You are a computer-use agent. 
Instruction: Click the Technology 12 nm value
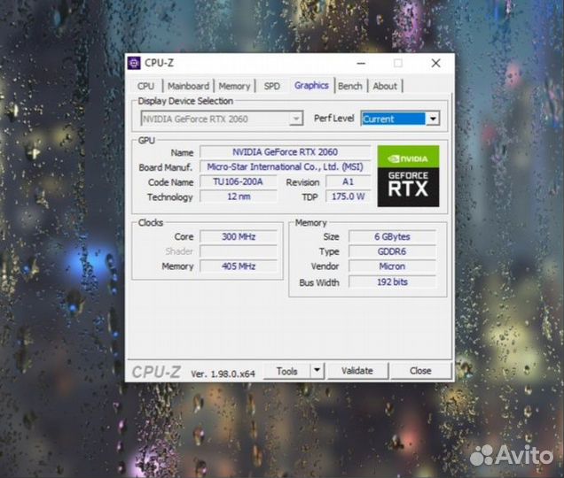239,197
